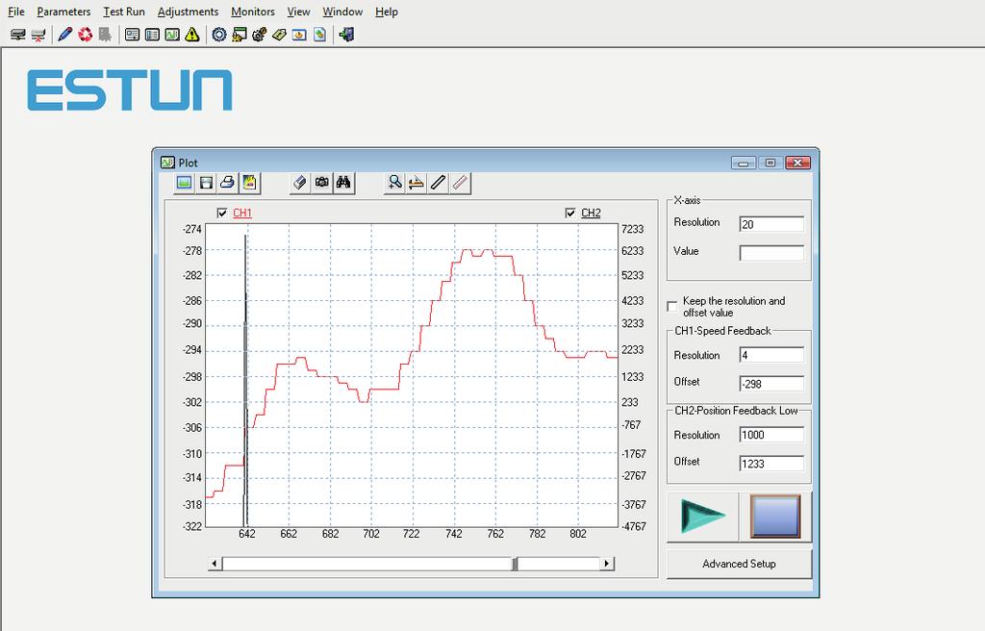Click the X-axis Resolution field showing 20

771,224
